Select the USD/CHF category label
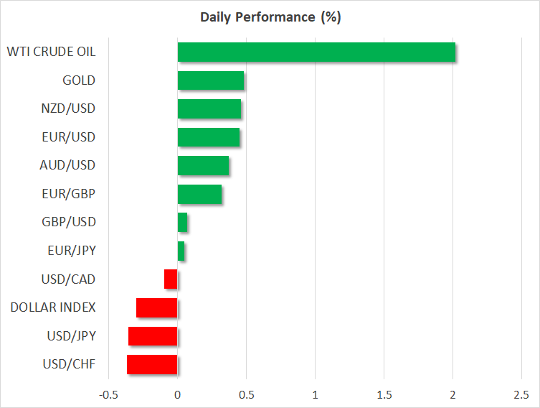540x408 pixels. [68, 364]
